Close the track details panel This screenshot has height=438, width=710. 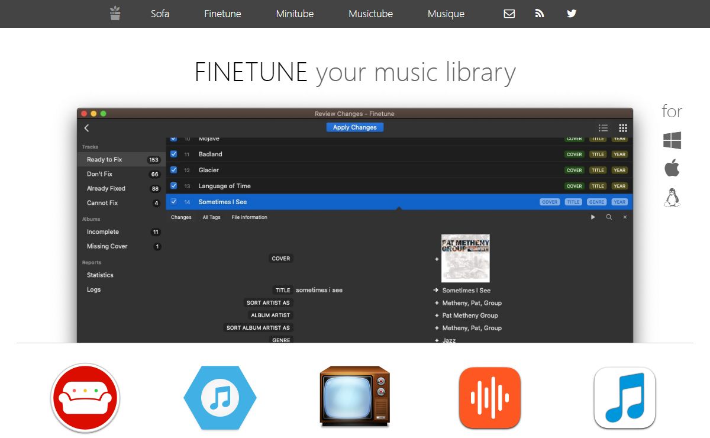point(625,217)
